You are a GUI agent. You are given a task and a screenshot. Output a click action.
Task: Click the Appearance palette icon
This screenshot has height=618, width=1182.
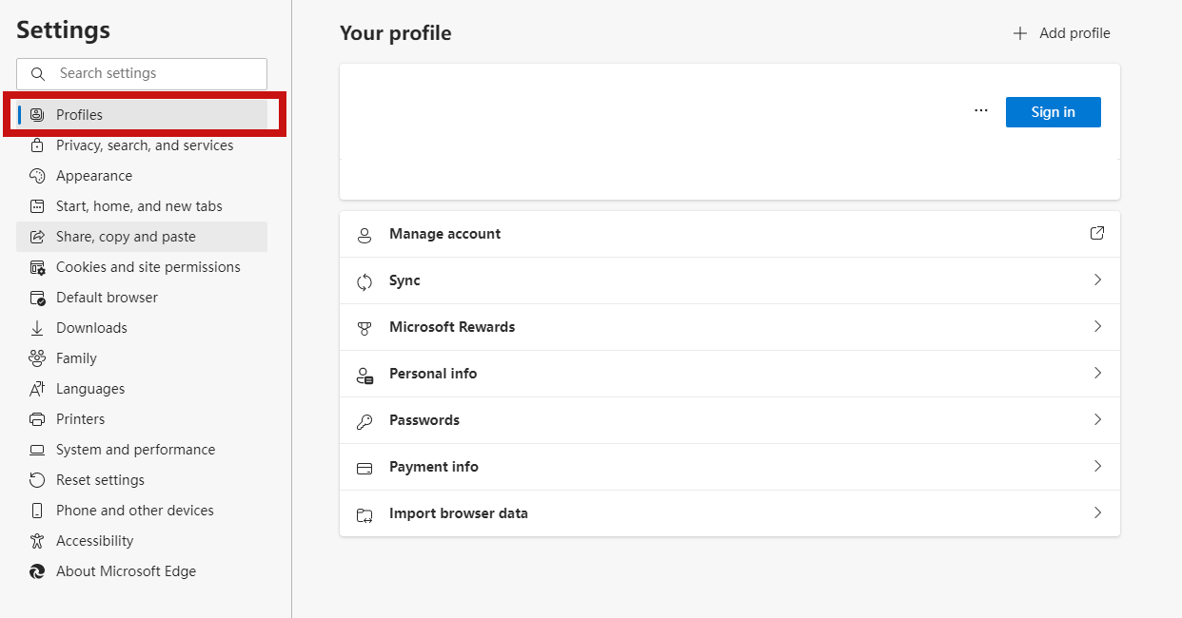click(37, 176)
